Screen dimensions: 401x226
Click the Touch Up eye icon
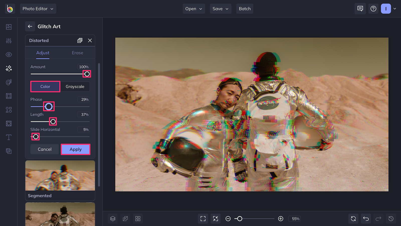(9, 54)
